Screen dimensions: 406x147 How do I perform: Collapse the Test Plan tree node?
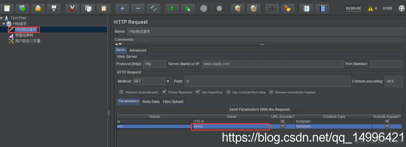tap(2, 18)
